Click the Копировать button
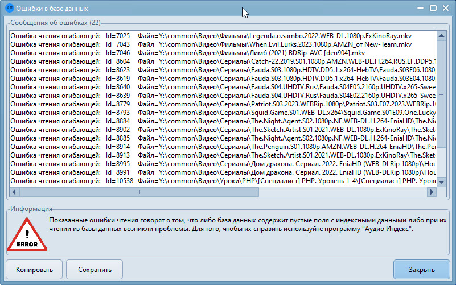Image resolution: width=456 pixels, height=285 pixels. click(34, 269)
